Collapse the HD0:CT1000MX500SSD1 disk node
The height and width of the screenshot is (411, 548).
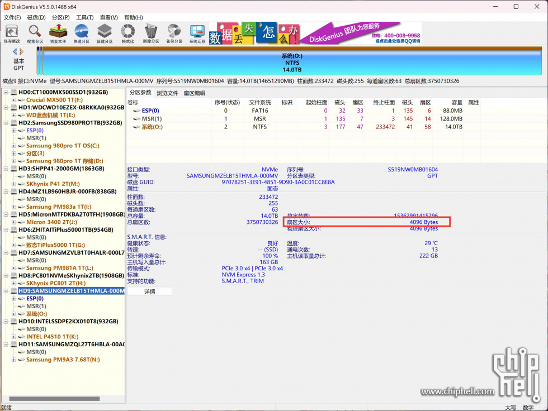6,93
